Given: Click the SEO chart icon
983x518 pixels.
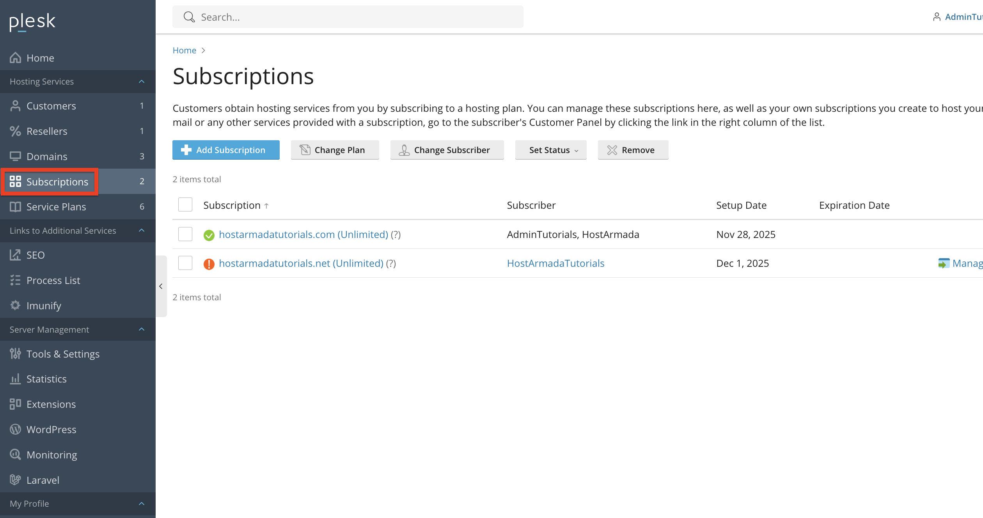Looking at the screenshot, I should coord(15,255).
